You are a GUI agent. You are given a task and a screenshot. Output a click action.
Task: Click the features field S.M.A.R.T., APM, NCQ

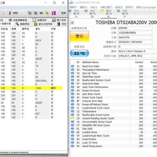tap(137, 56)
